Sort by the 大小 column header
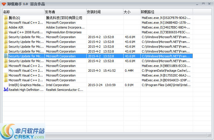 pyautogui.click(x=132, y=12)
